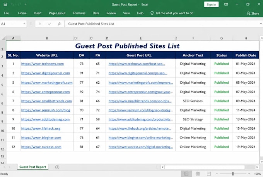Click the Name Box showing A1
The image size is (263, 177).
point(11,24)
